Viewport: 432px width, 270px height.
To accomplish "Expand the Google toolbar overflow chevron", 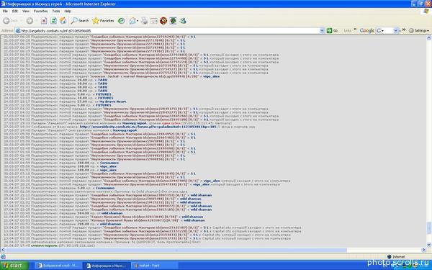I will click(404, 30).
